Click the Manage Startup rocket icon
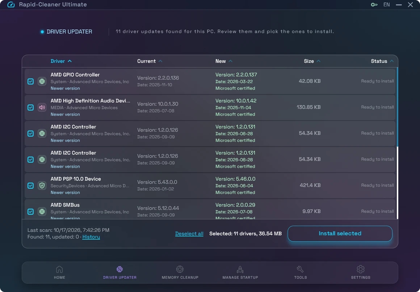Image resolution: width=420 pixels, height=292 pixels. coord(240,269)
